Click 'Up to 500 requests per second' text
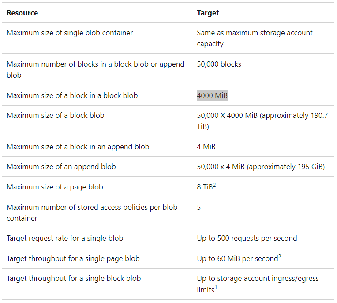337x303 pixels. tap(247, 238)
